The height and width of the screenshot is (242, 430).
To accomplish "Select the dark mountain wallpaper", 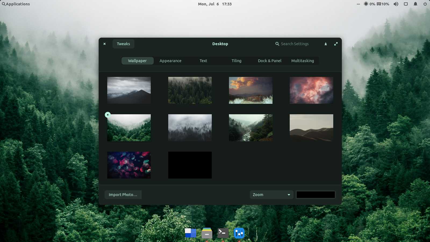I will click(x=129, y=90).
